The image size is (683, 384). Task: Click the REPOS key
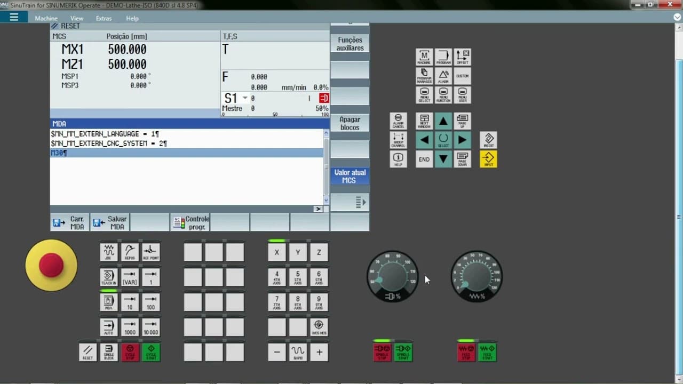tap(130, 252)
